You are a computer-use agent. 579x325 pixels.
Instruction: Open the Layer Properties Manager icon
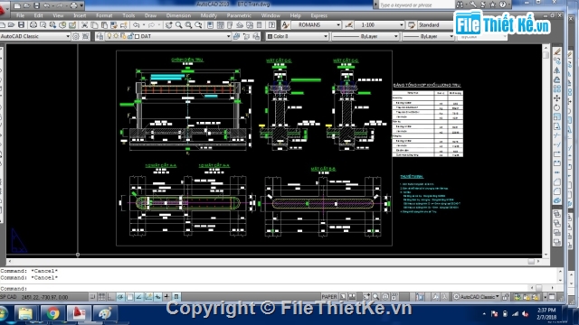click(x=100, y=36)
